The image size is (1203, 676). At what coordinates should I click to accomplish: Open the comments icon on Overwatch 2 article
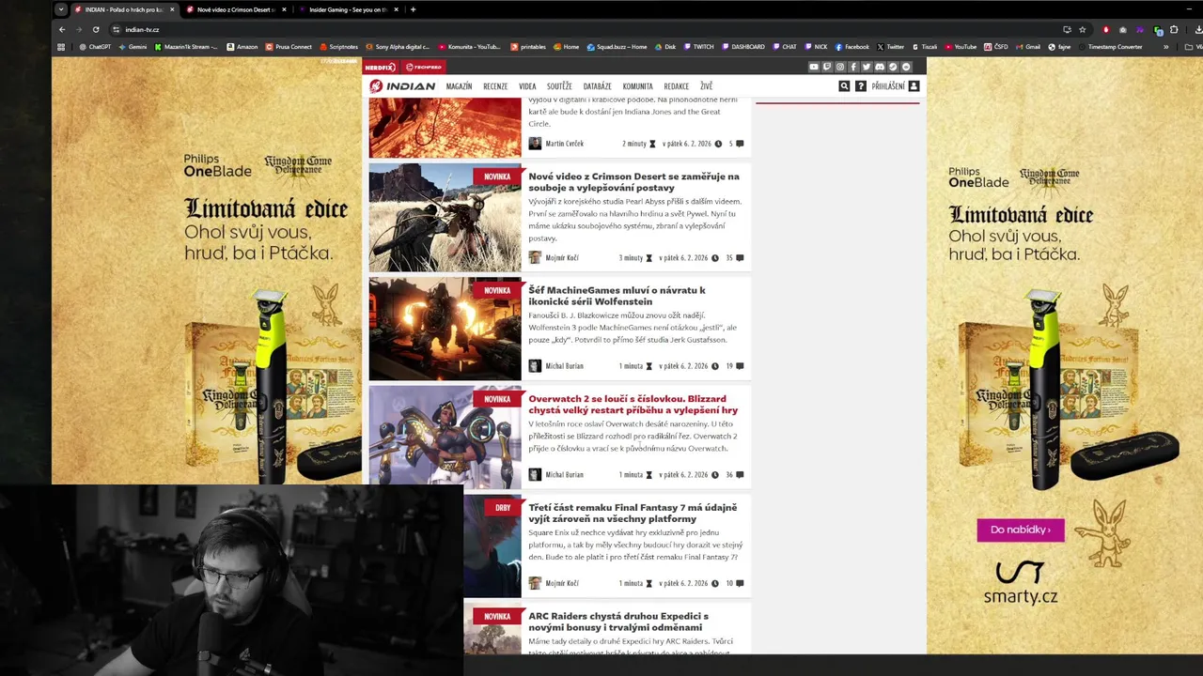[x=740, y=475]
